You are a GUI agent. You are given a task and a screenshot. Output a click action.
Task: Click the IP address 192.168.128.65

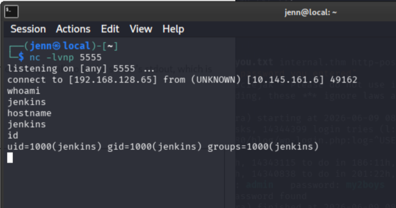(x=113, y=80)
